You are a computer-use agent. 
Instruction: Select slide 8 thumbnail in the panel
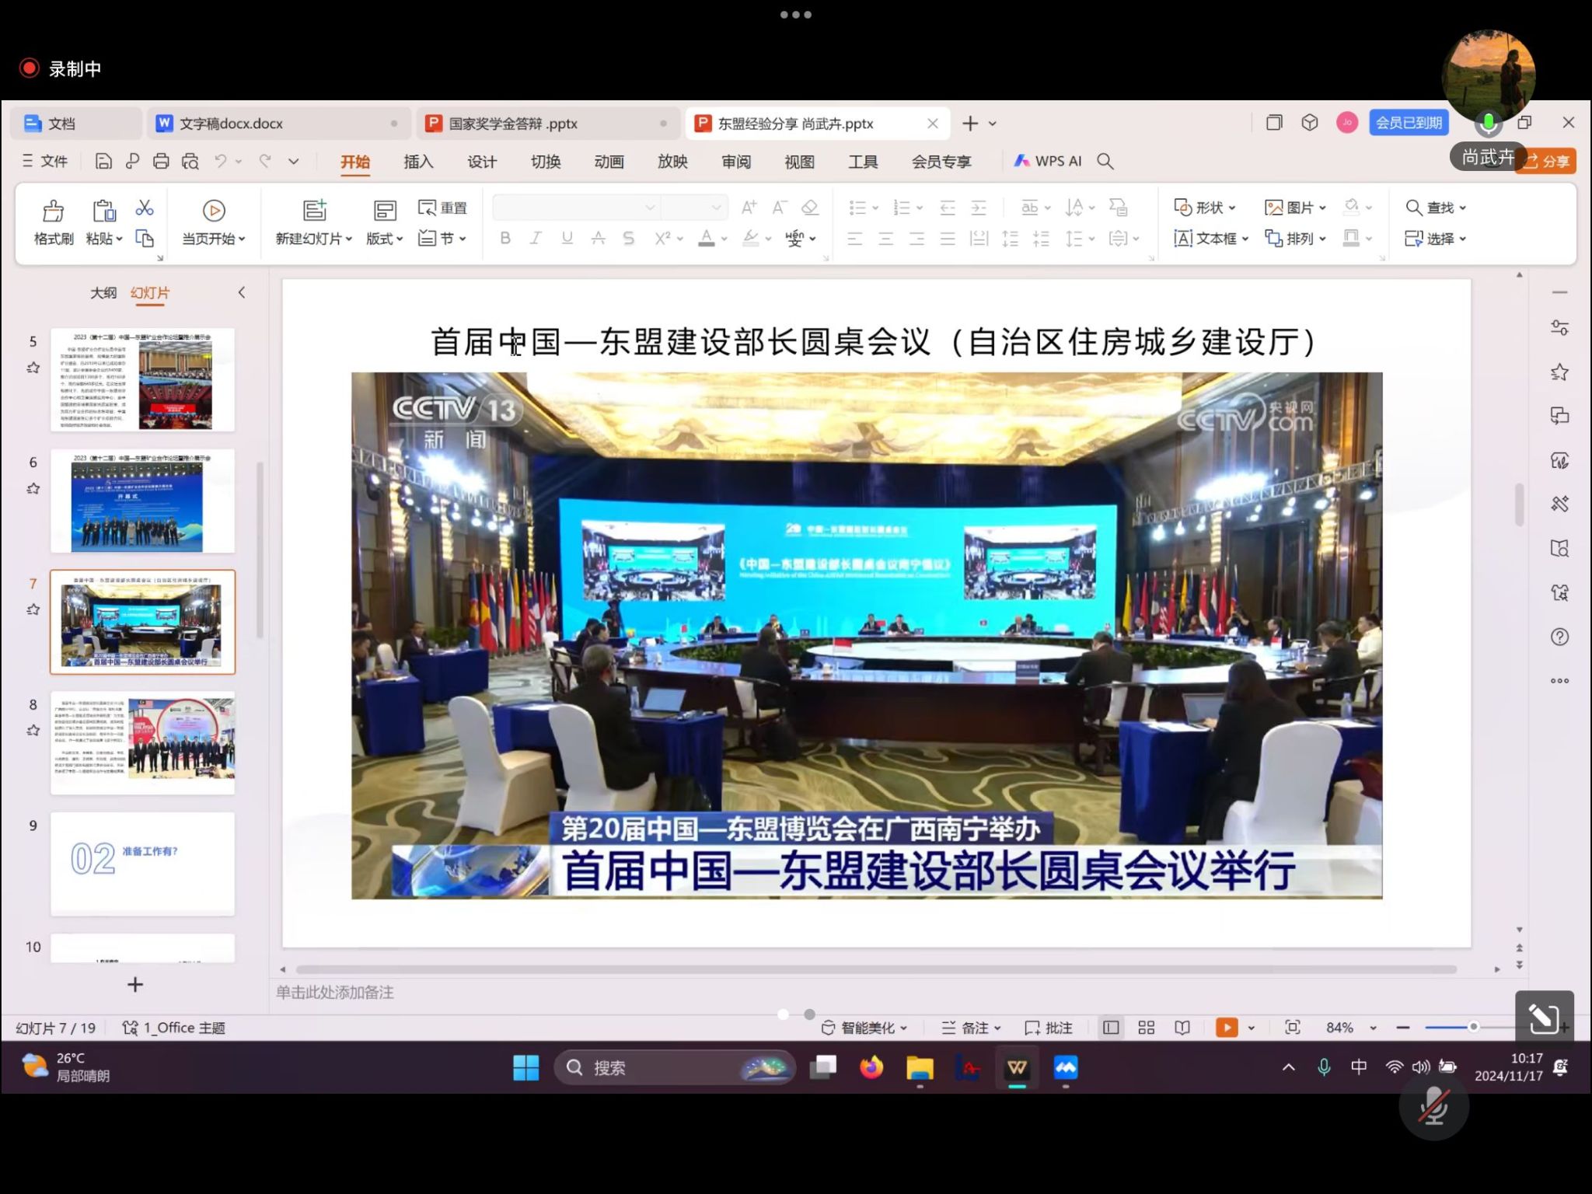pos(142,742)
